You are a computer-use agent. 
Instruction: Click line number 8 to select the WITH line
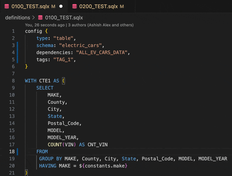coord(13,81)
